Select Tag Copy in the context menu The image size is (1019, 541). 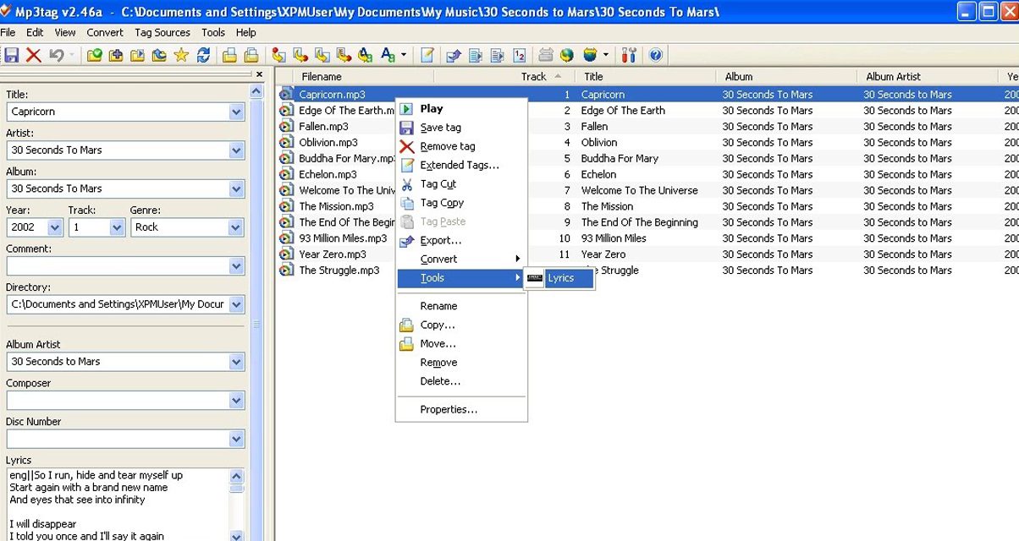(x=461, y=203)
